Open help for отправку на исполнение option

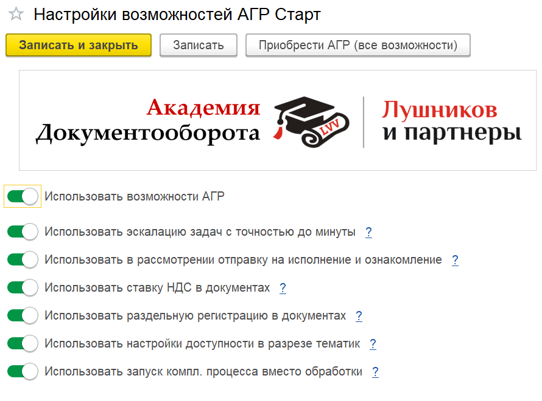pyautogui.click(x=455, y=260)
